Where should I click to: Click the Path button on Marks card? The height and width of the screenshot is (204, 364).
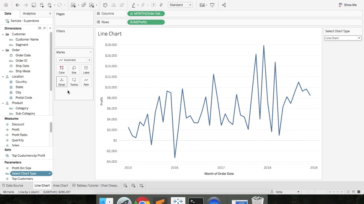coord(86,82)
